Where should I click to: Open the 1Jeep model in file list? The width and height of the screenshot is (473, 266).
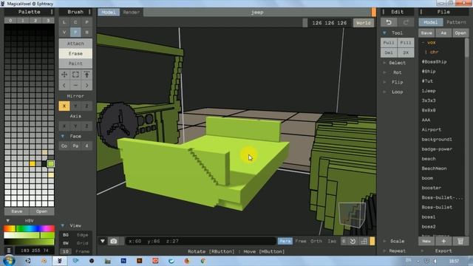tap(429, 91)
